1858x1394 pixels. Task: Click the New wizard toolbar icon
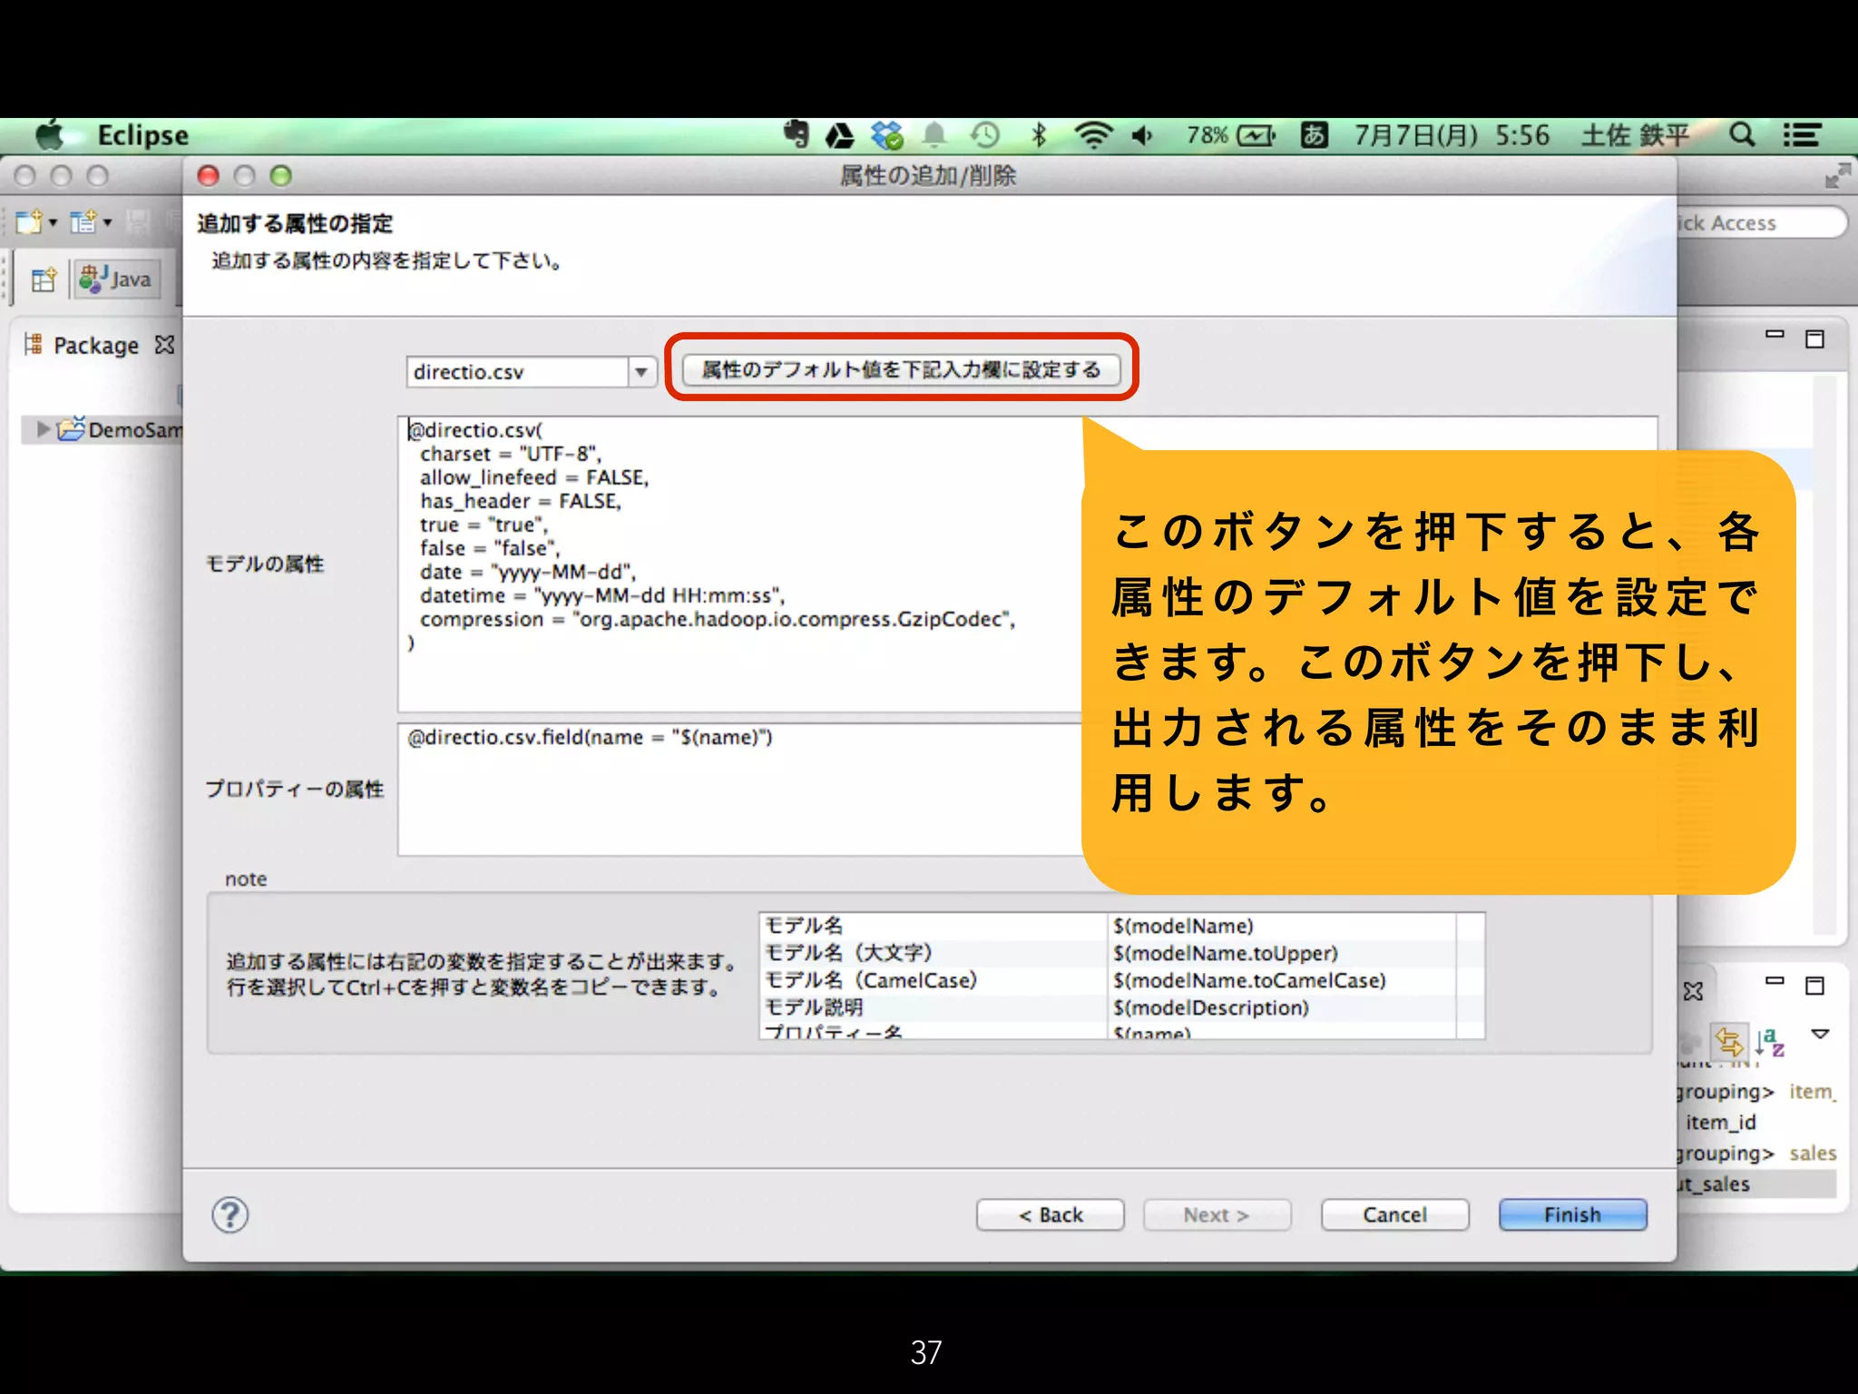click(x=28, y=221)
